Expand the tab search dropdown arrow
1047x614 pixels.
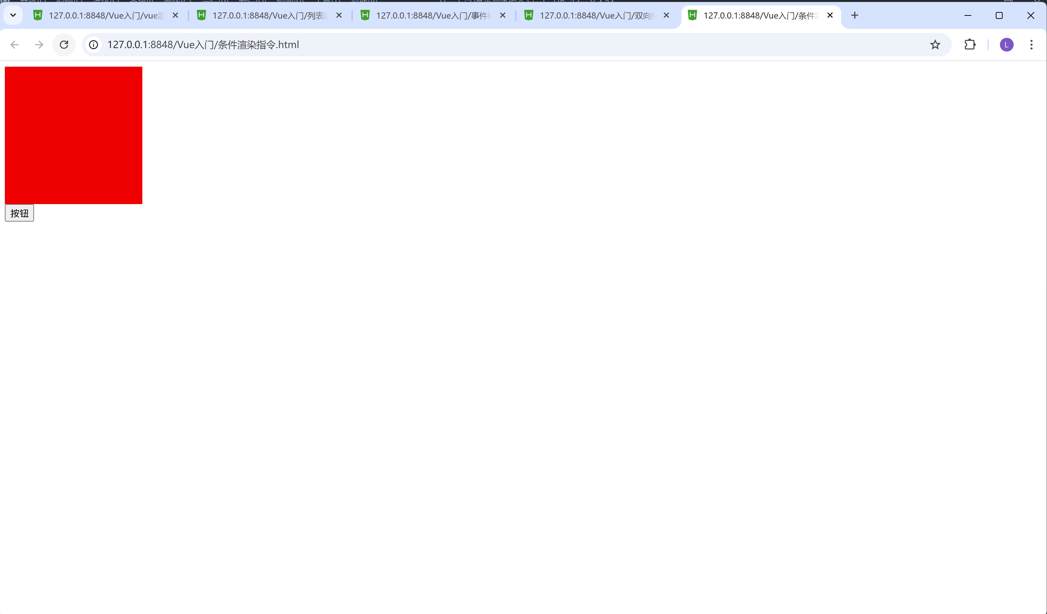[x=13, y=15]
